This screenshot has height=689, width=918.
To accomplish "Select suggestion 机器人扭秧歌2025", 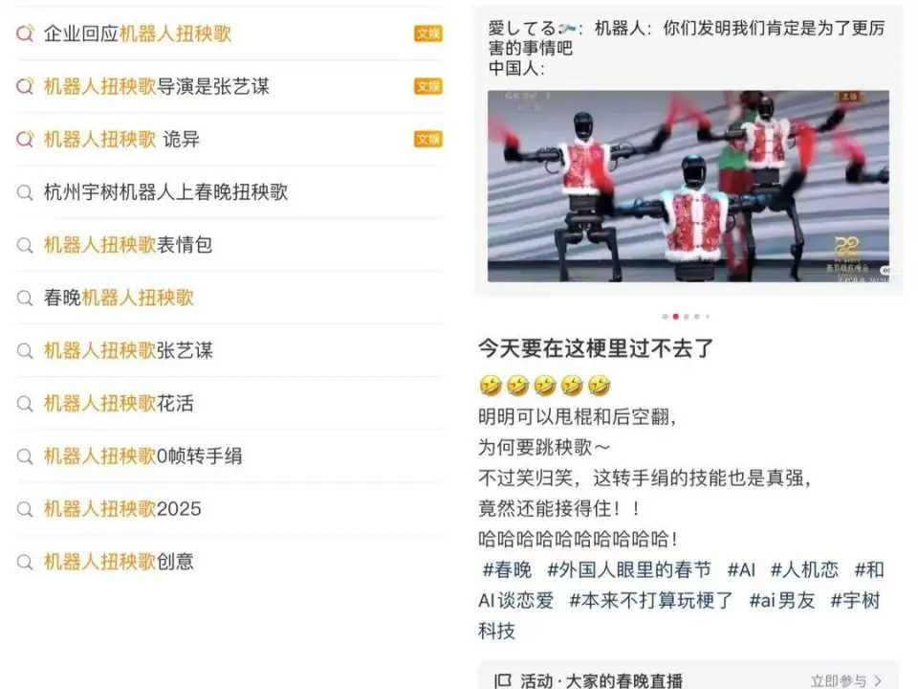I will pyautogui.click(x=122, y=509).
